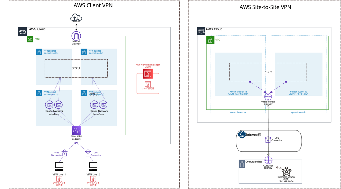Screen dimensions: 341x189
Task: Click the client certificate icon under VPN User 1
Action: click(x=59, y=179)
